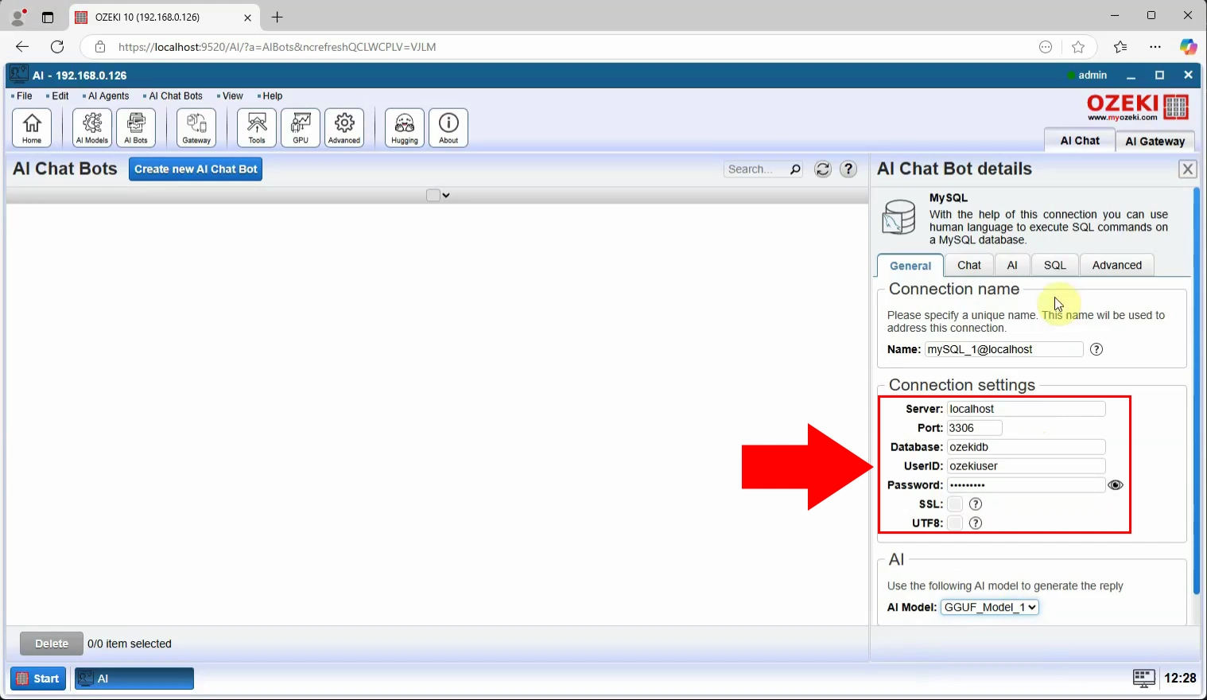1207x700 pixels.
Task: Open a new browser tab
Action: [x=277, y=17]
